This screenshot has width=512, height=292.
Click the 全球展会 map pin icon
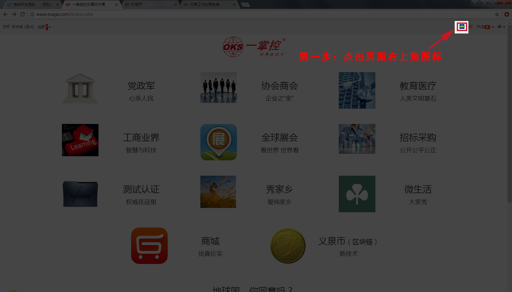(218, 142)
